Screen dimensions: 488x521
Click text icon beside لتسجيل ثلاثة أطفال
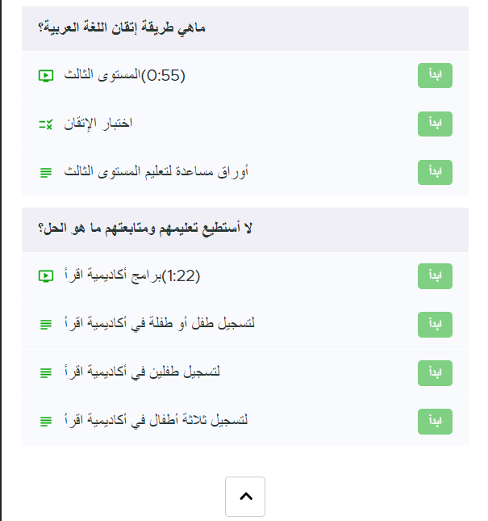point(46,422)
